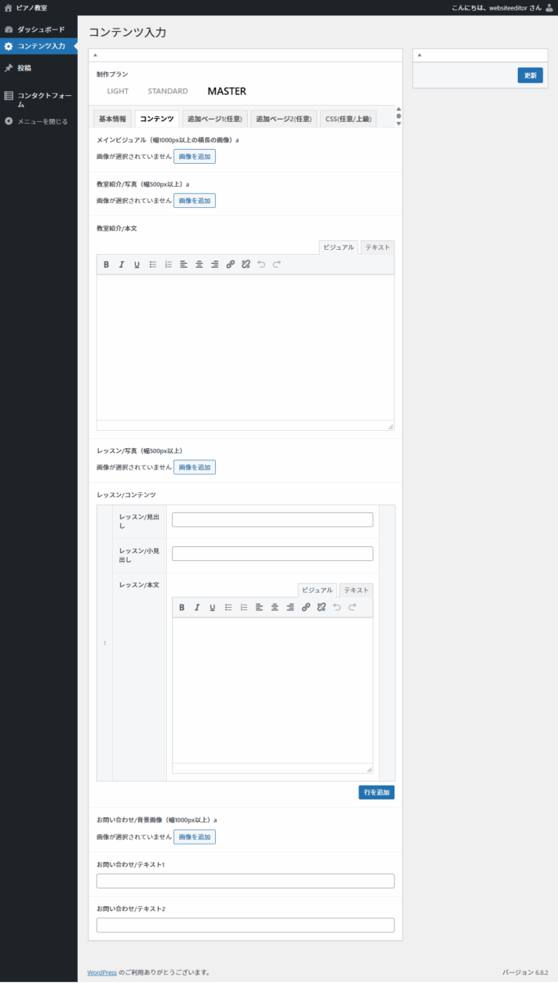This screenshot has height=983, width=558.
Task: Click Bold in the 教室紹介/本文 editor toolbar
Action: click(106, 265)
